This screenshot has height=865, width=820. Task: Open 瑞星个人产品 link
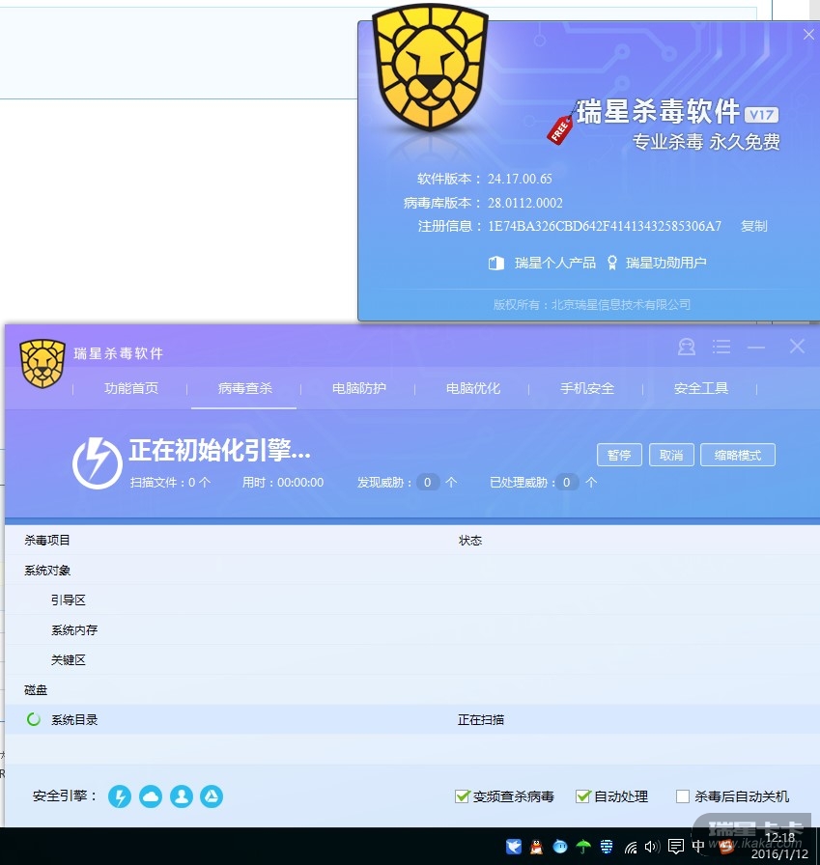[x=555, y=264]
